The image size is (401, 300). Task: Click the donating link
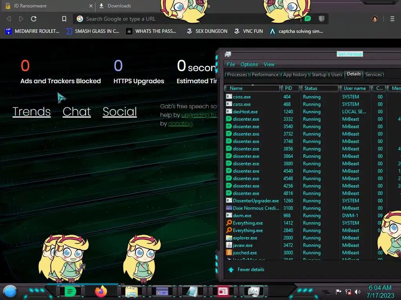pos(180,124)
